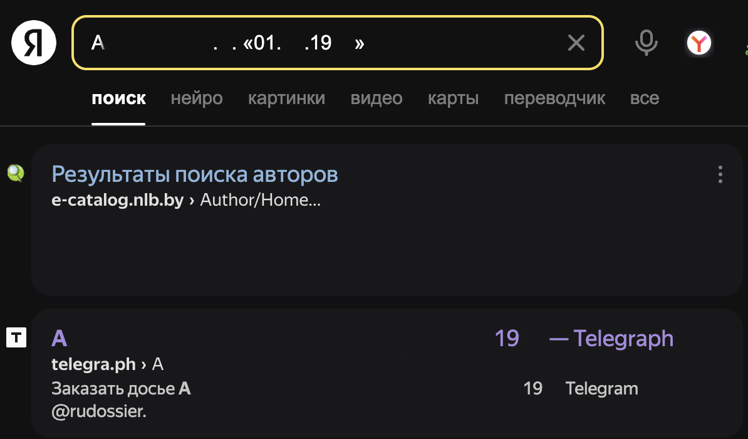Click the green globe favicon of the first result
Image resolution: width=748 pixels, height=439 pixels.
[16, 174]
